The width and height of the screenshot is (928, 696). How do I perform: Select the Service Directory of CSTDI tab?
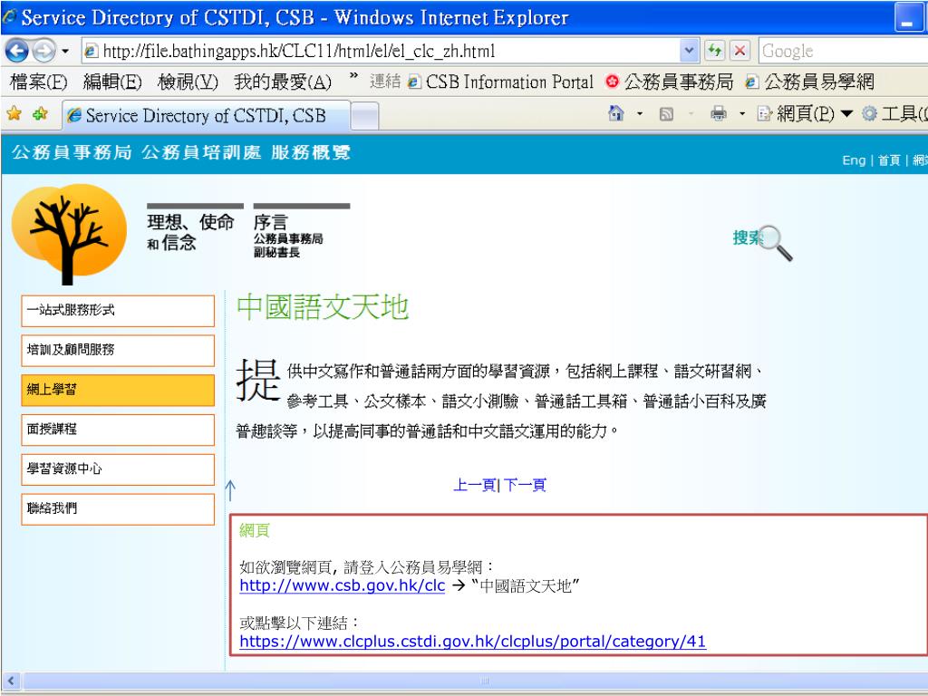click(206, 115)
